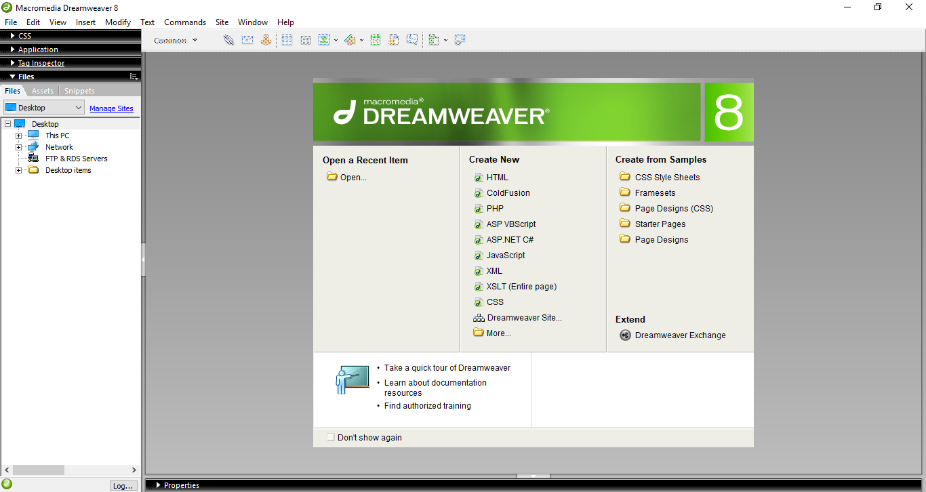
Task: Expand the Properties panel
Action: 158,485
